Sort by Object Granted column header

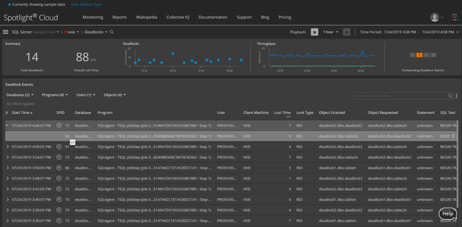click(x=332, y=112)
